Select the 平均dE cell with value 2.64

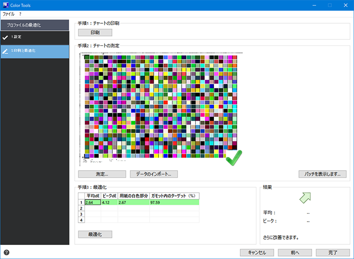tap(93, 202)
